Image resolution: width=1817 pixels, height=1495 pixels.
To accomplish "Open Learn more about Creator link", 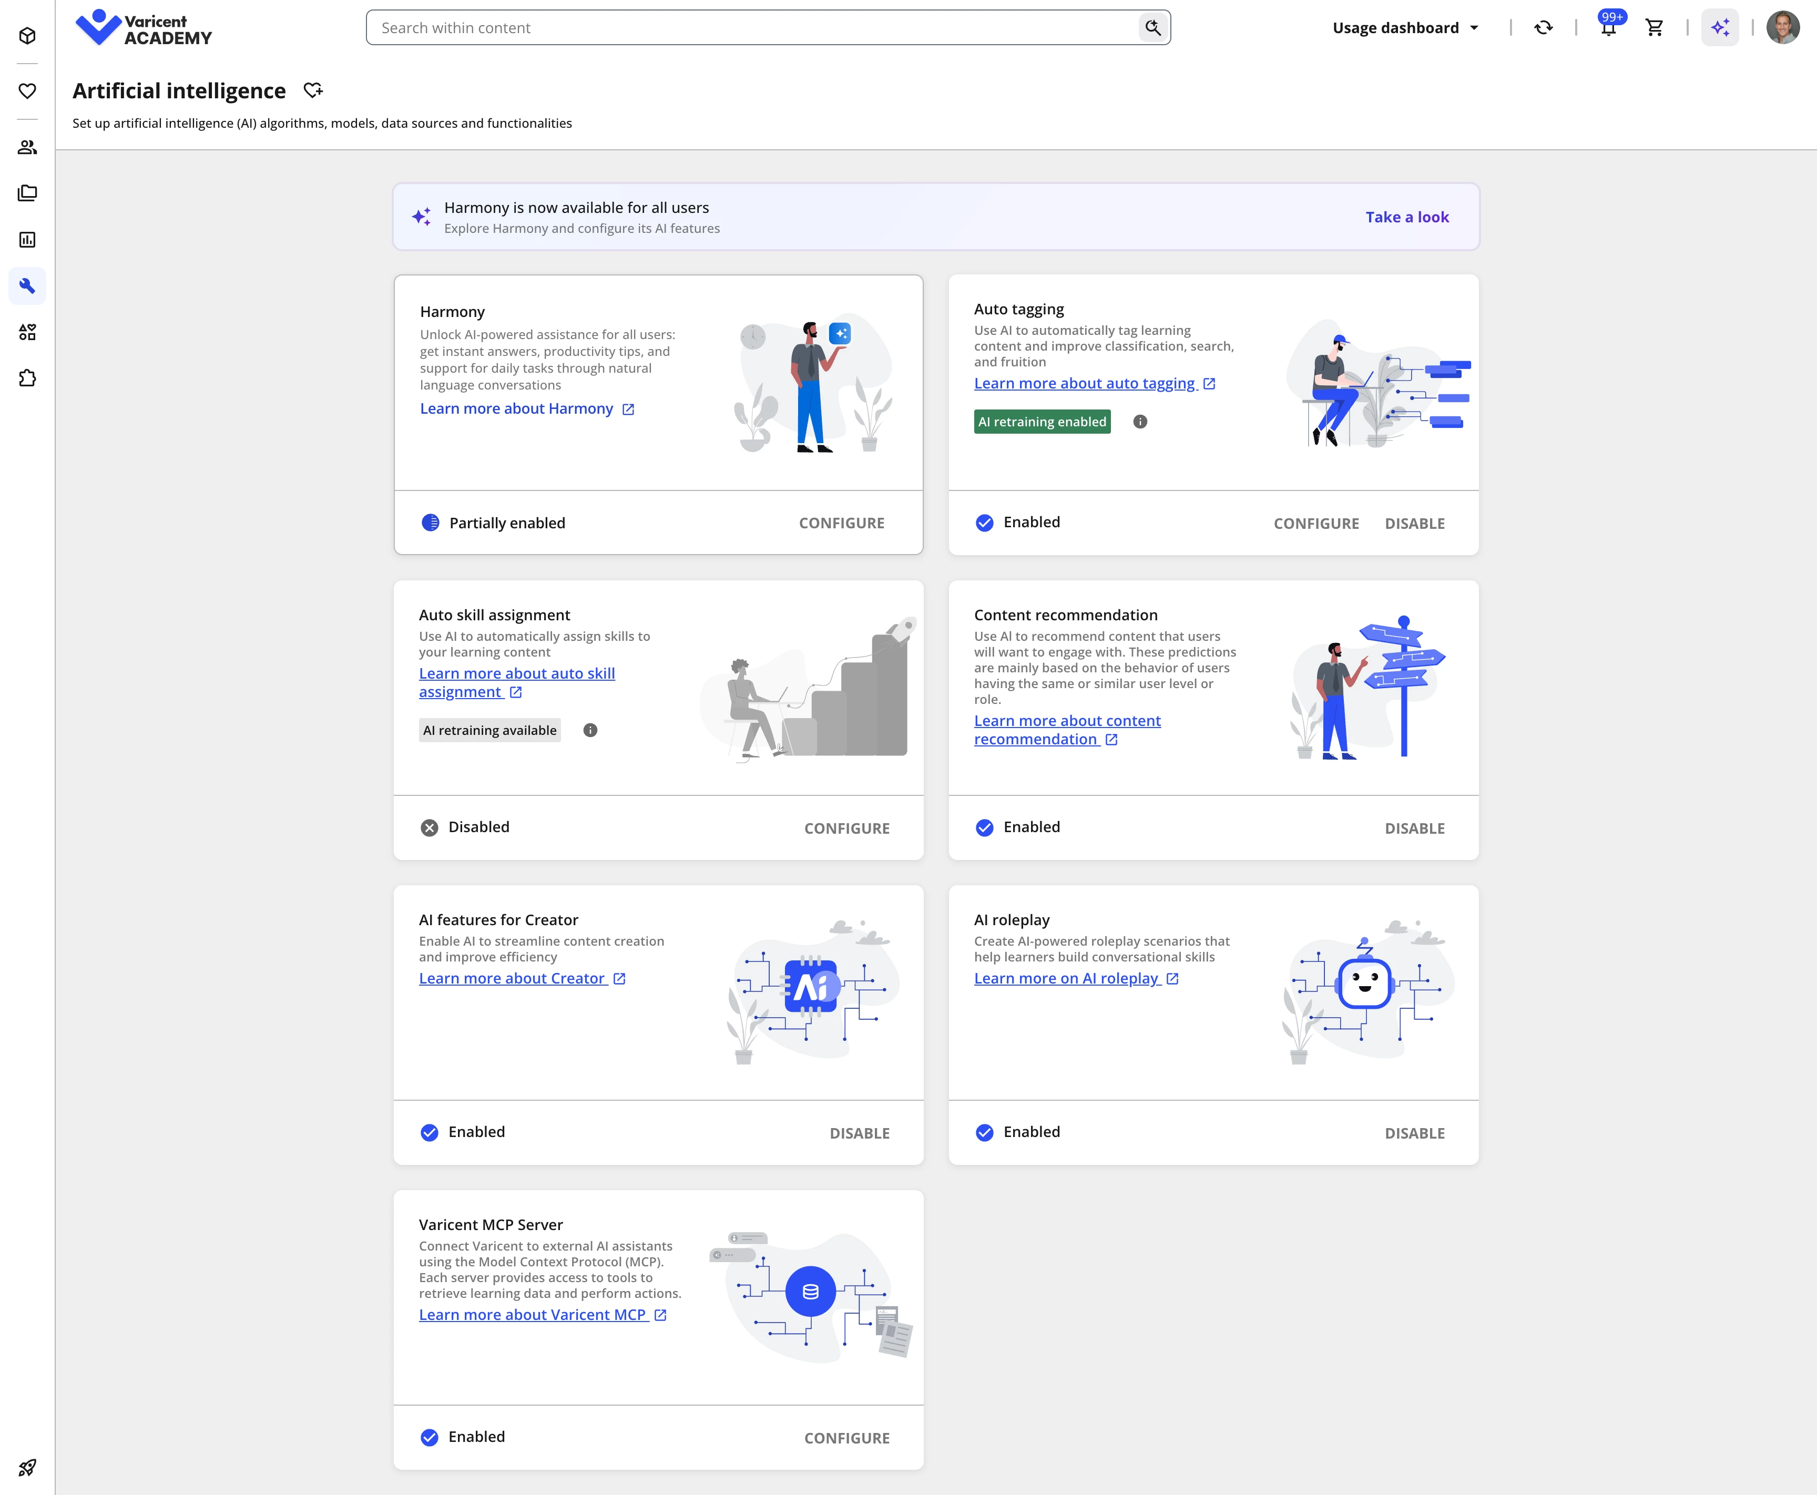I will 522,978.
